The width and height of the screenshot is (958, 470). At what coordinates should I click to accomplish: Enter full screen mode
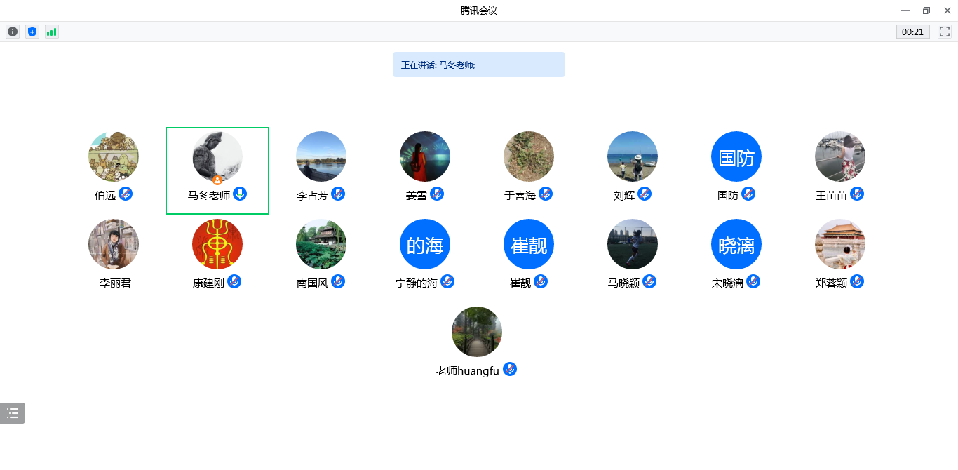pyautogui.click(x=945, y=32)
